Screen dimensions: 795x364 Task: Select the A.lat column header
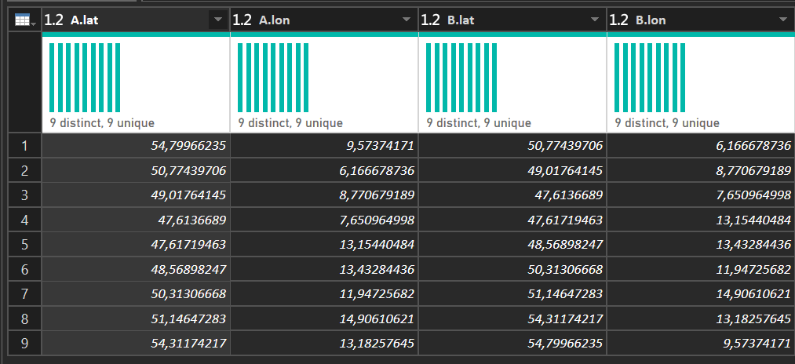tap(136, 20)
